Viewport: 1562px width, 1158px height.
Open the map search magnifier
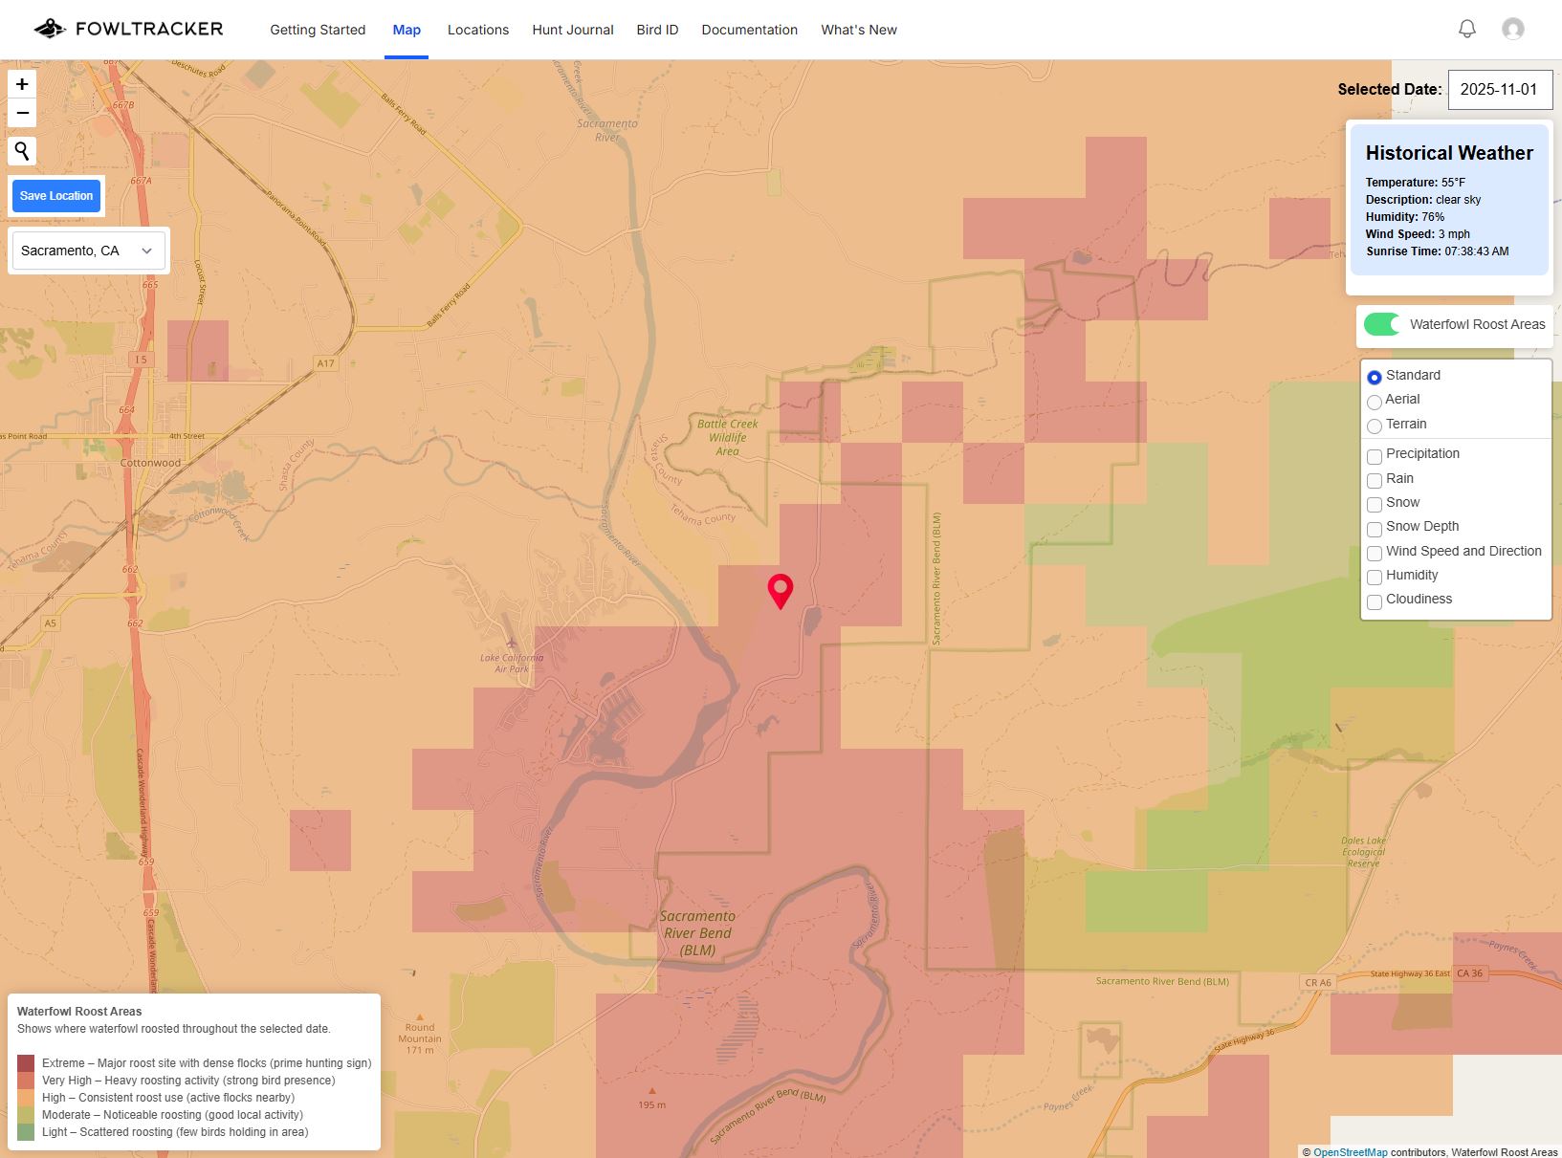[x=21, y=150]
